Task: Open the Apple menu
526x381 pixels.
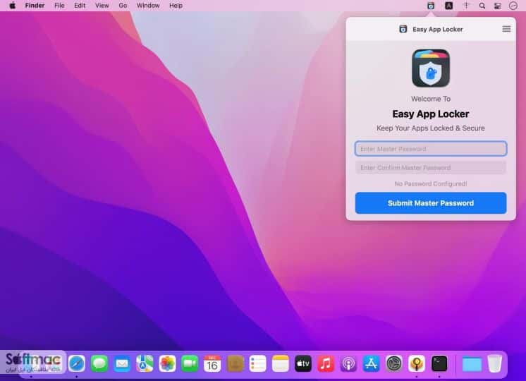Action: pyautogui.click(x=13, y=6)
